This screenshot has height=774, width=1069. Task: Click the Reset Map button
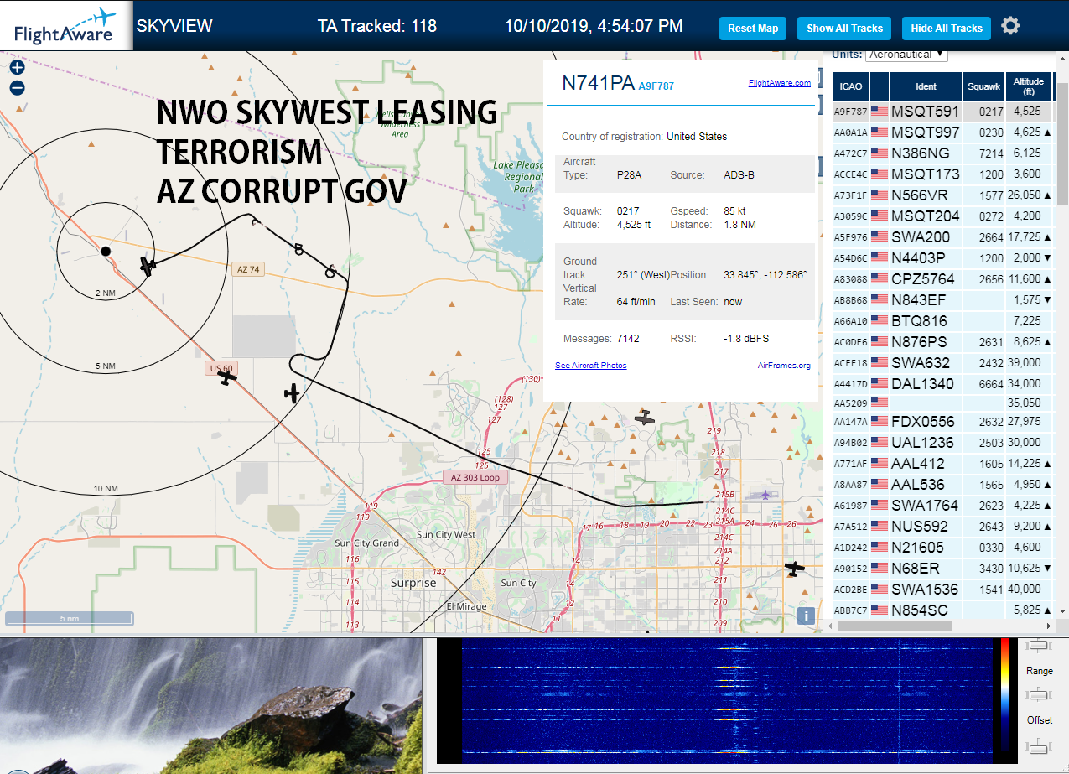(753, 29)
